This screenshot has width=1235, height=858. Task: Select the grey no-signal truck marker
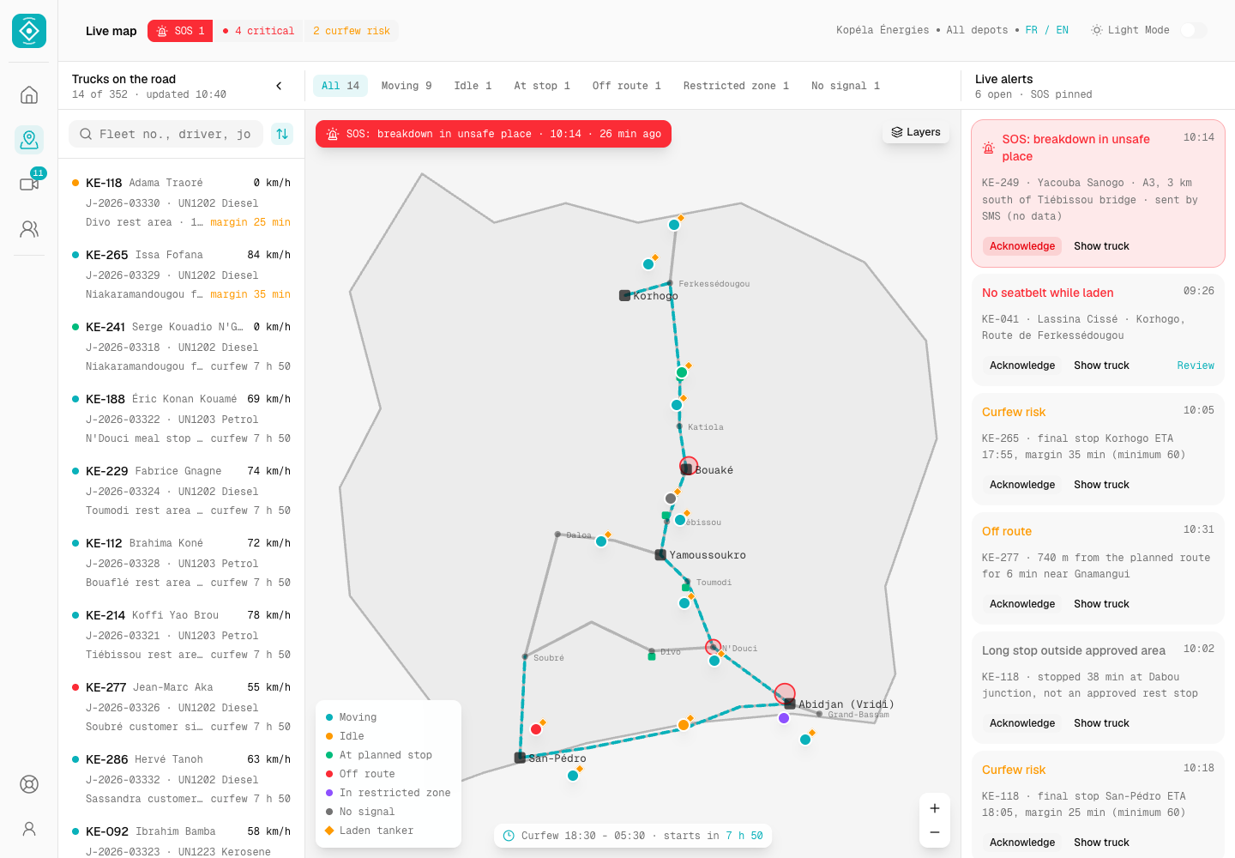(671, 498)
